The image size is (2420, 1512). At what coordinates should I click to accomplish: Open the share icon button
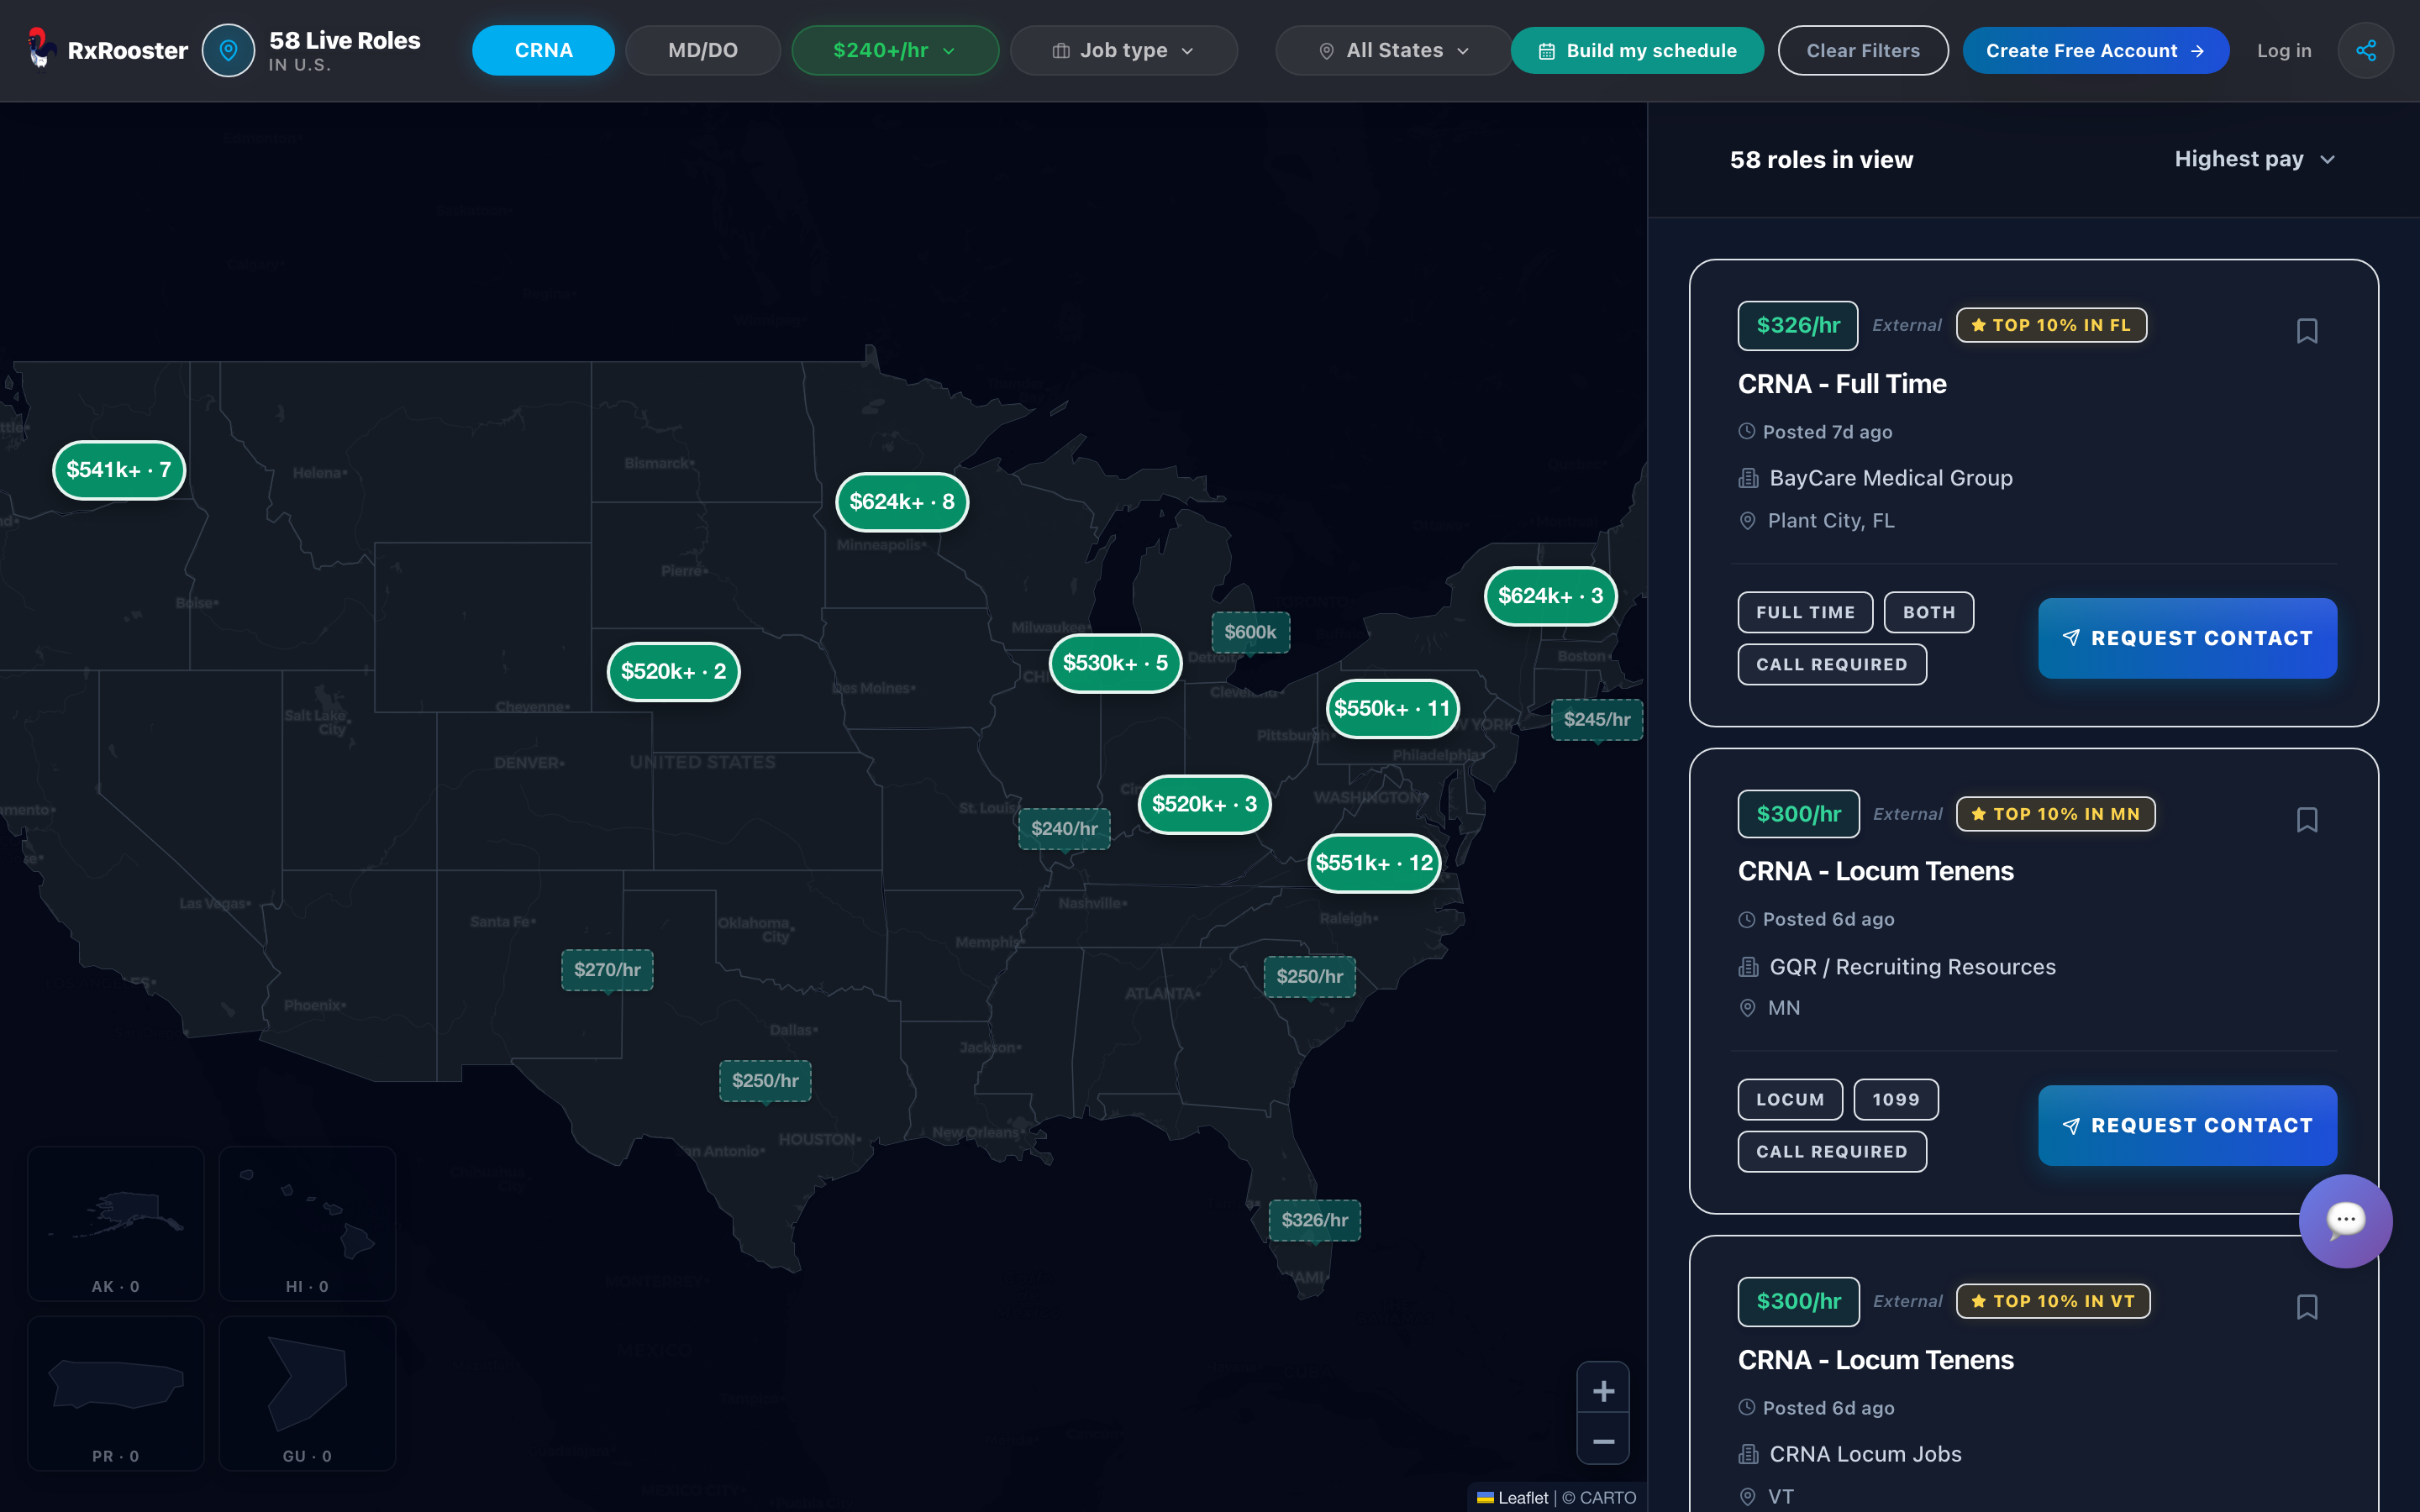[2365, 50]
